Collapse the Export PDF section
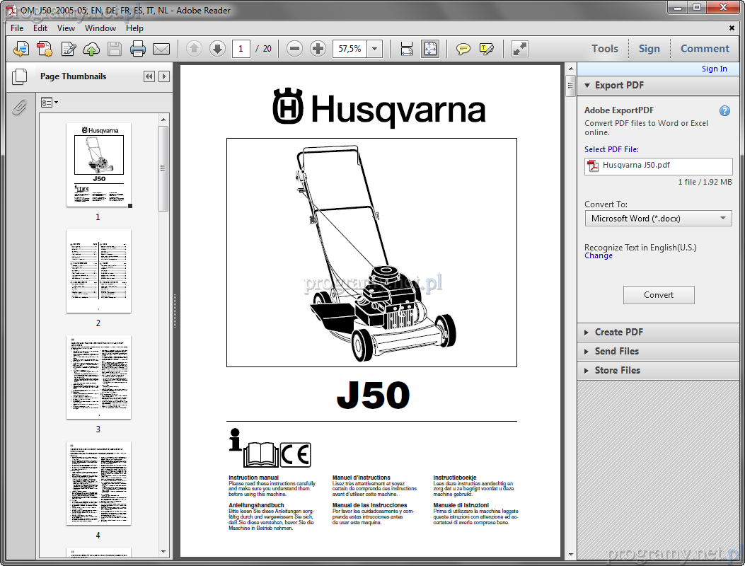Image resolution: width=745 pixels, height=566 pixels. tap(587, 86)
